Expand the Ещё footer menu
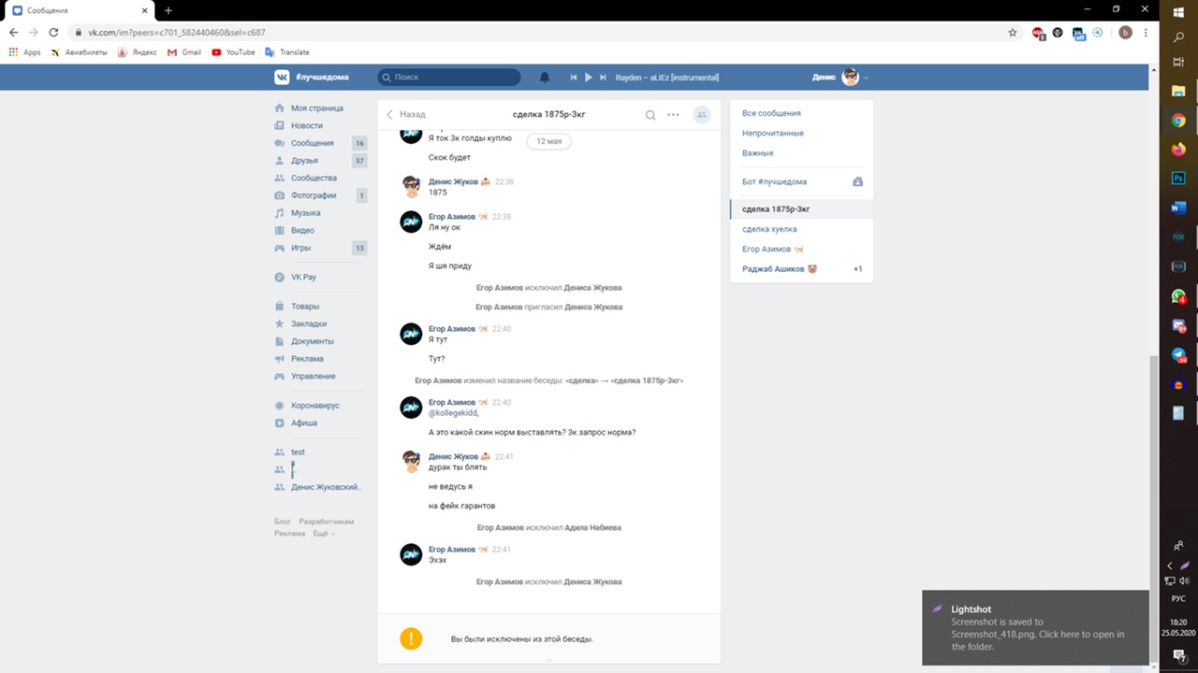This screenshot has width=1198, height=673. click(x=323, y=534)
